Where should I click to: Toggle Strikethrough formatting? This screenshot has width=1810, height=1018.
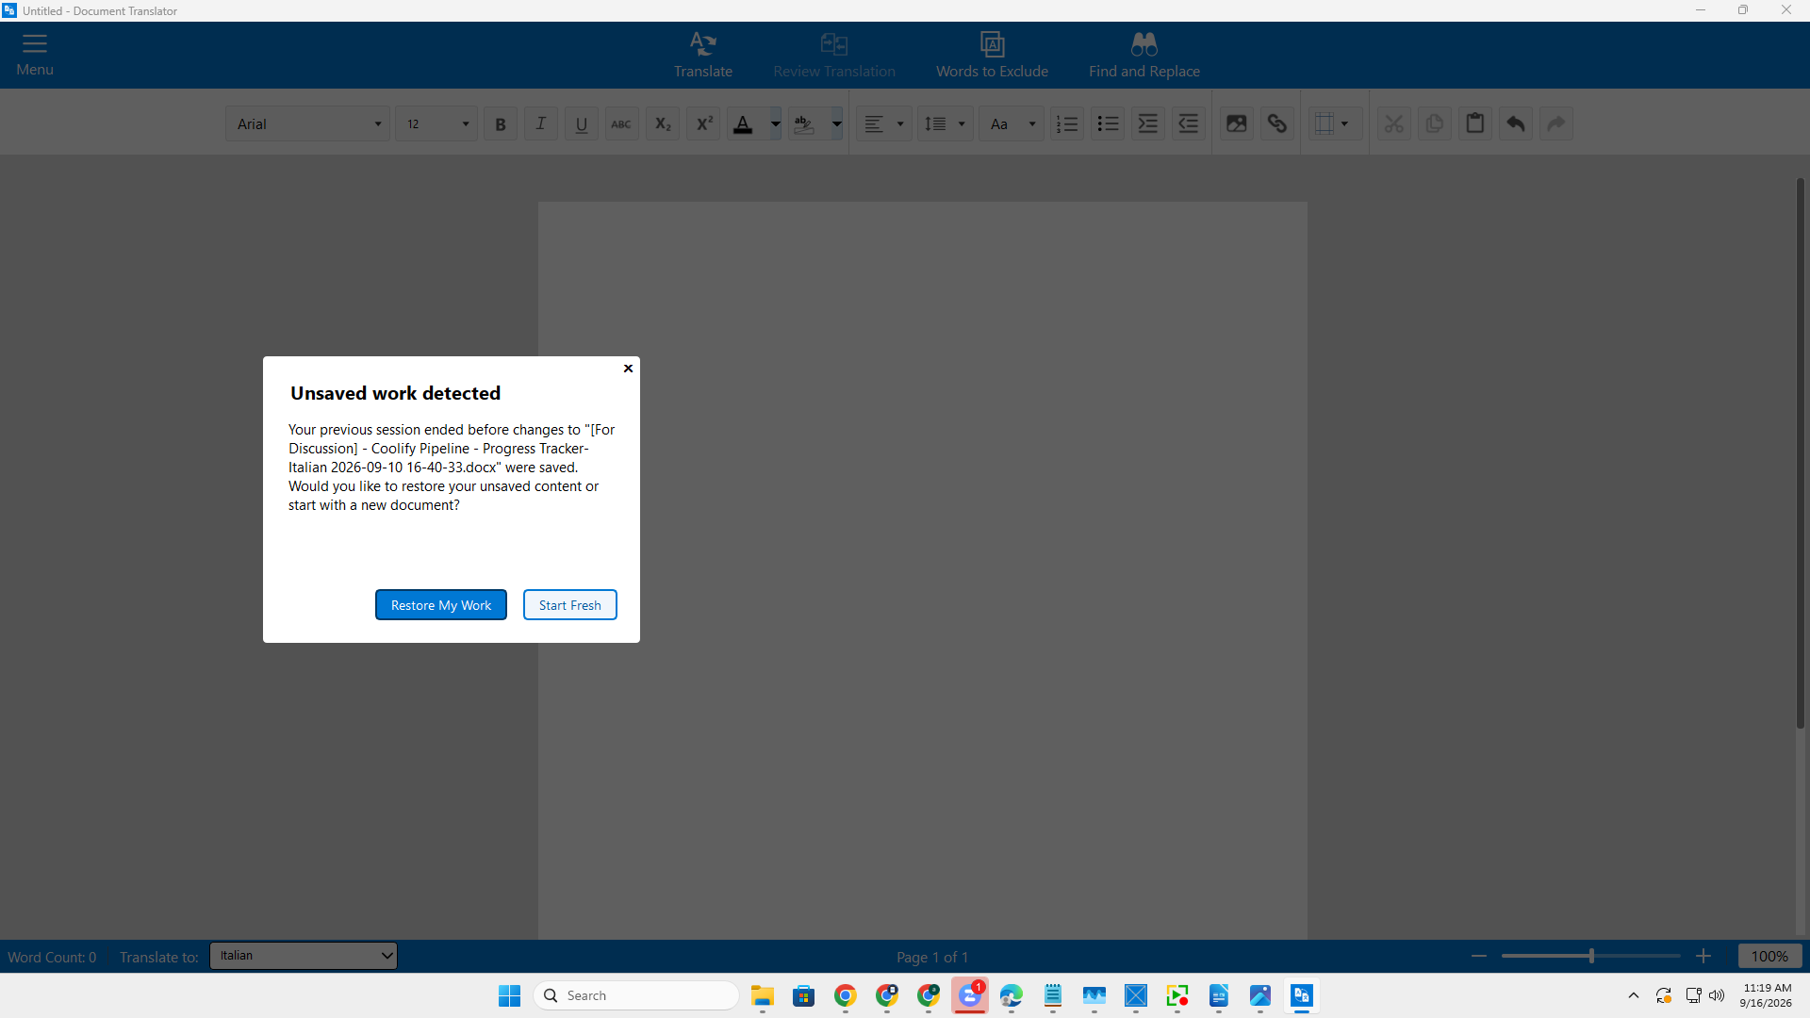[622, 123]
